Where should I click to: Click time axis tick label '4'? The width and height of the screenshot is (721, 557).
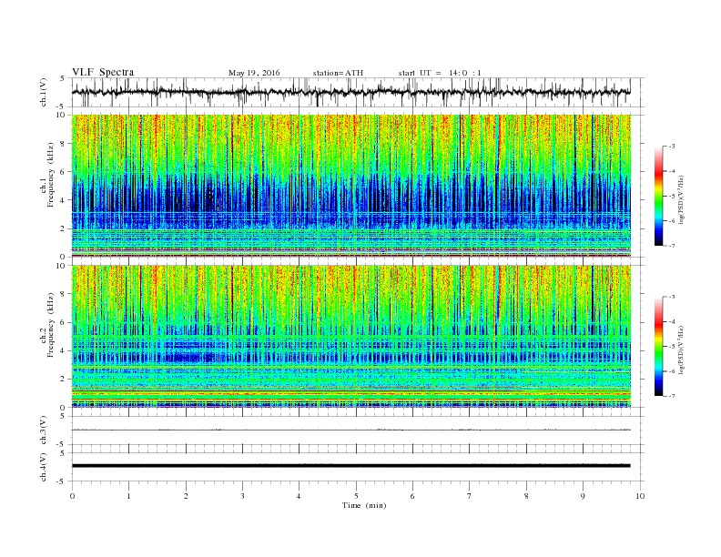299,496
